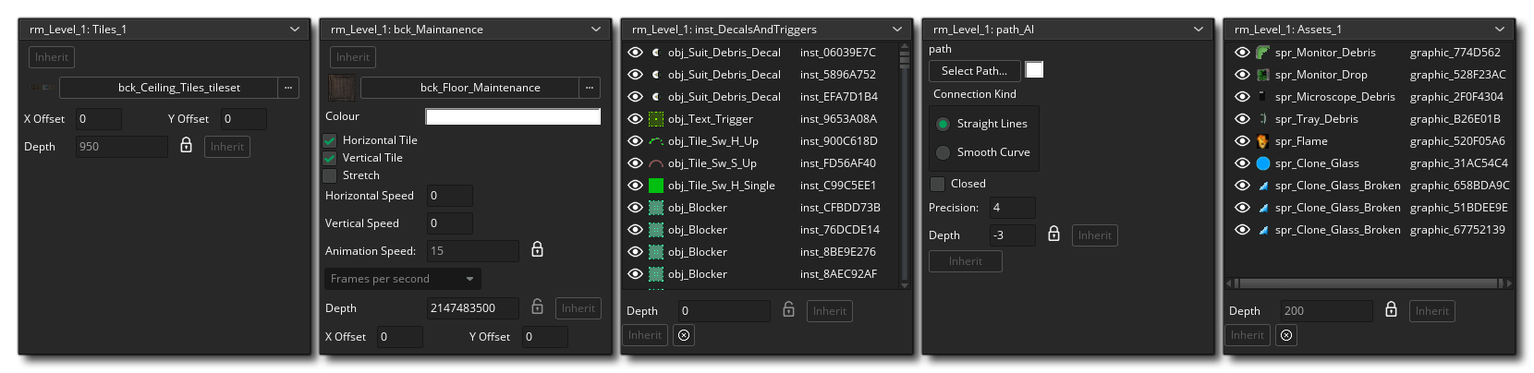
Task: Open the Frames per second dropdown
Action: tap(402, 279)
